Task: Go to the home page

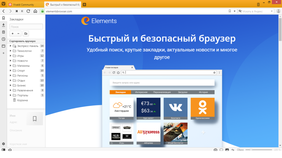Action: tap(35, 11)
